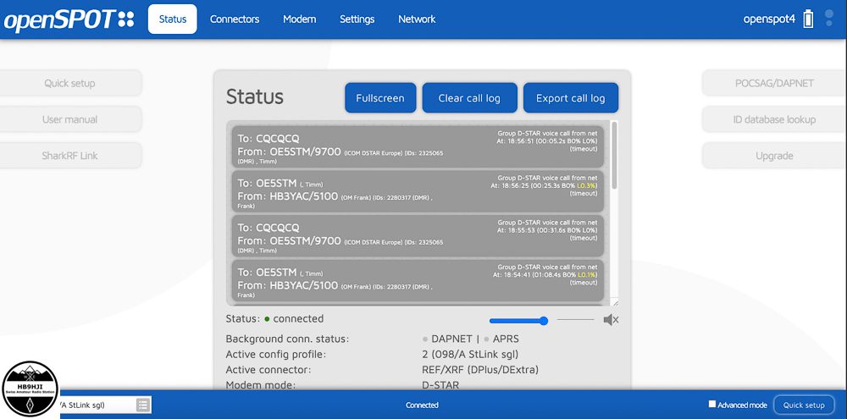The image size is (847, 419).
Task: Click Clear call log
Action: (469, 97)
